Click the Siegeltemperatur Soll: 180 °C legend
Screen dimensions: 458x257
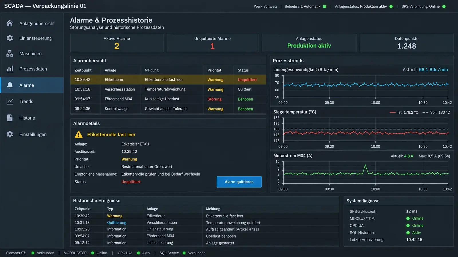[x=436, y=113]
